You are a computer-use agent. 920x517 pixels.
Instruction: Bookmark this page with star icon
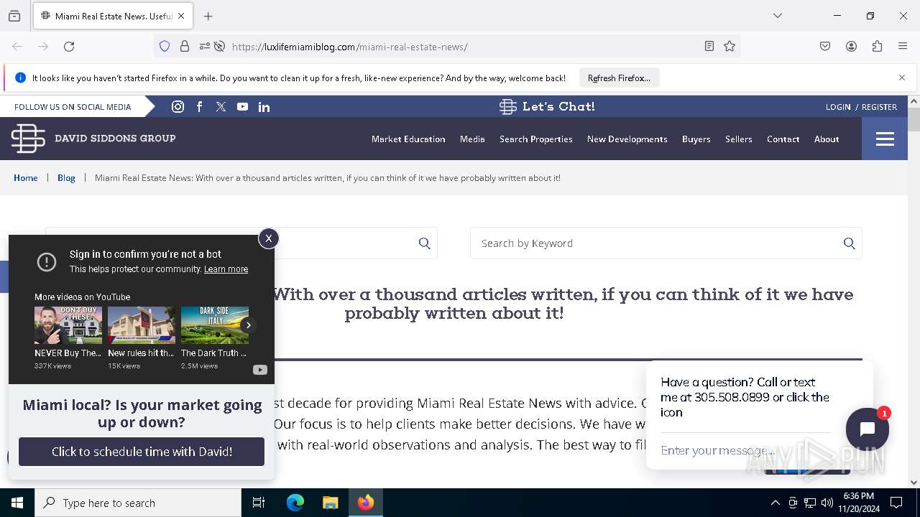pos(730,47)
